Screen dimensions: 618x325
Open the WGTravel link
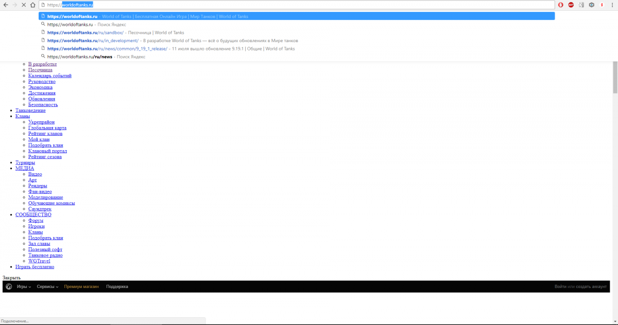(x=39, y=261)
